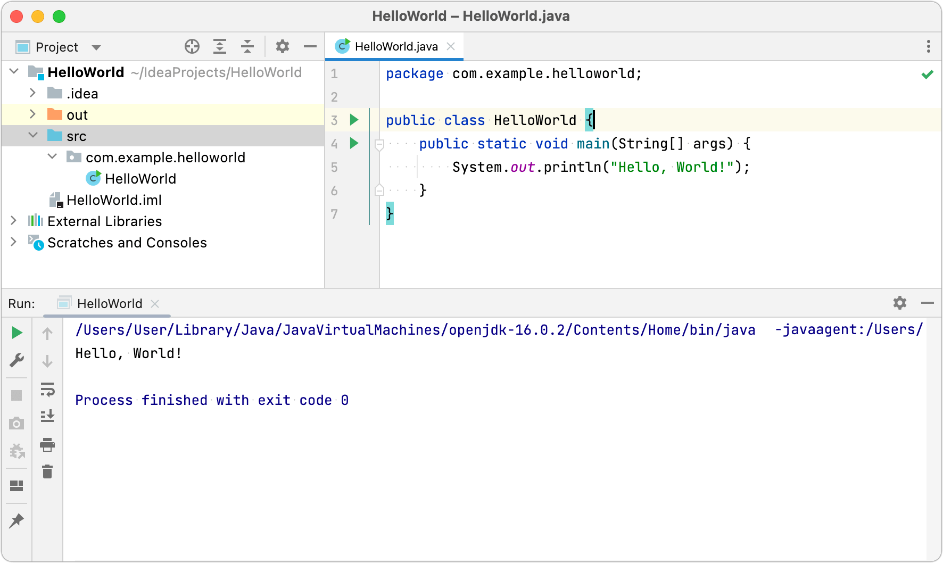943x563 pixels.
Task: Collapse all nodes in the Project tree
Action: click(x=247, y=46)
